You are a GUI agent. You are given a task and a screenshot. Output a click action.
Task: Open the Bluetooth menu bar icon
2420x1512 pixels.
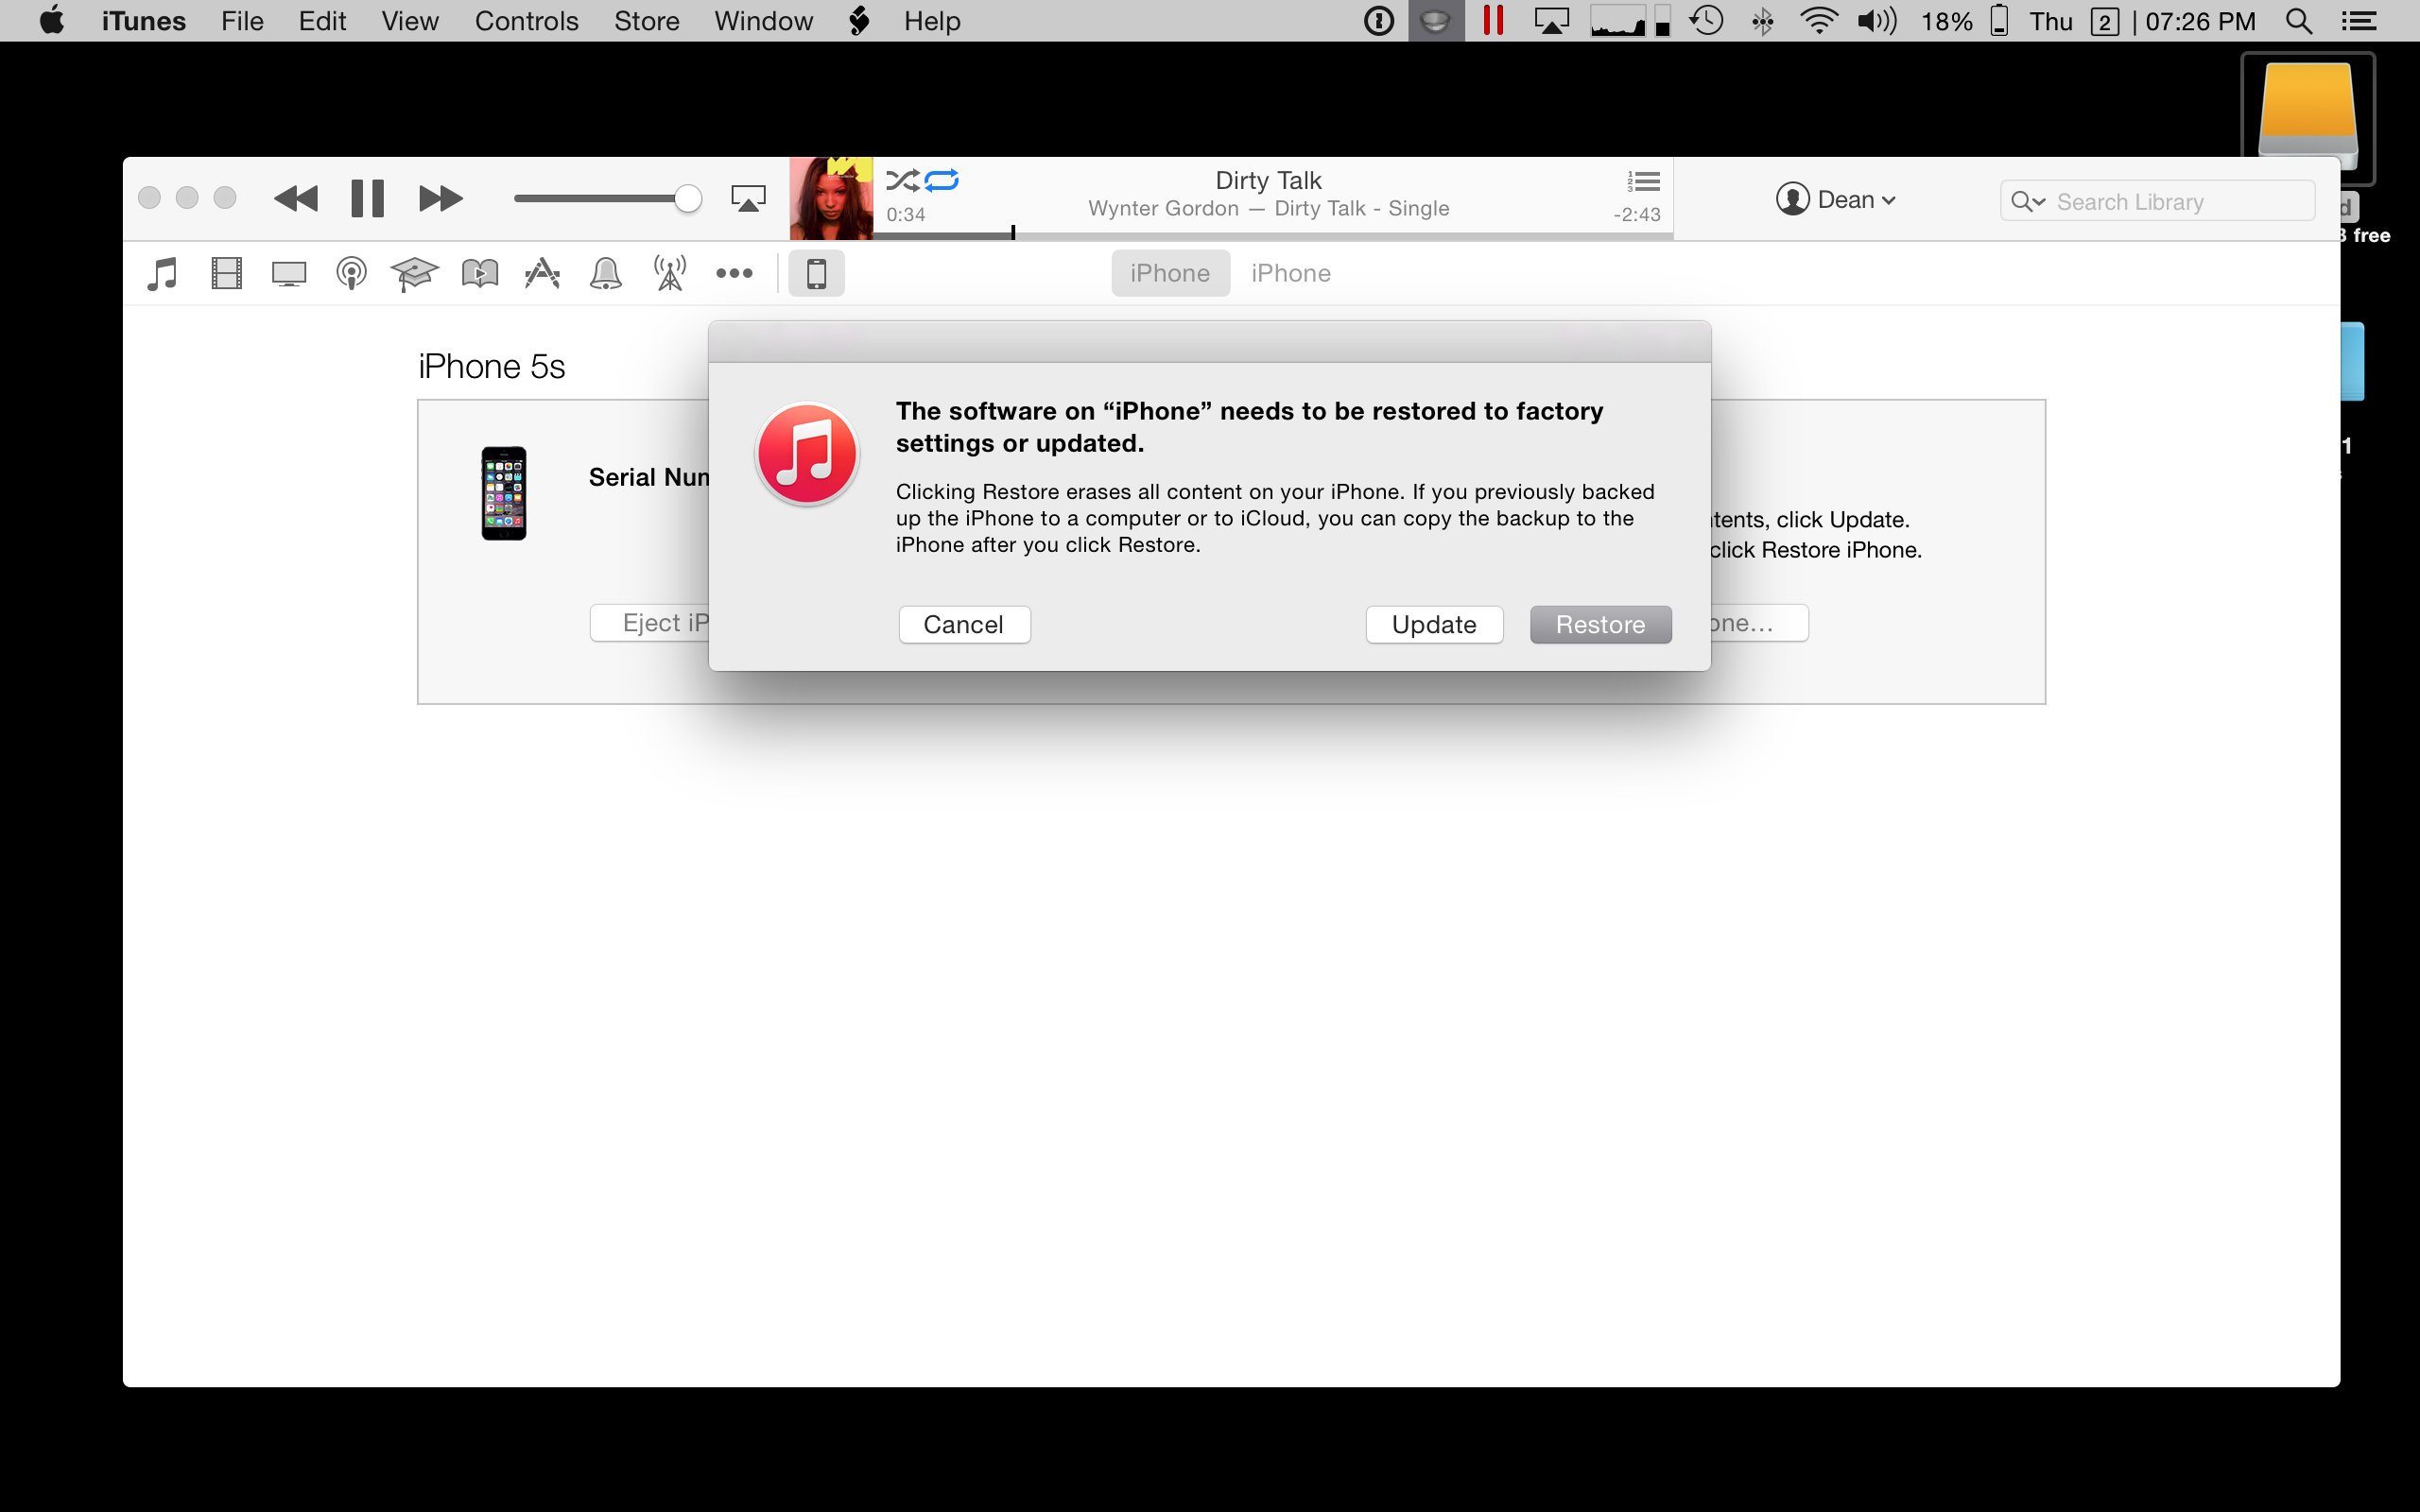[x=1763, y=21]
